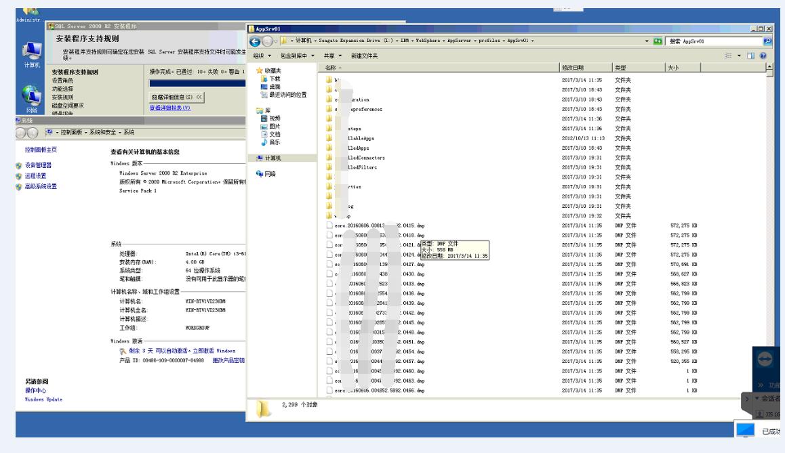Click file list scrollbar up arrow
The image size is (785, 453).
[x=769, y=67]
